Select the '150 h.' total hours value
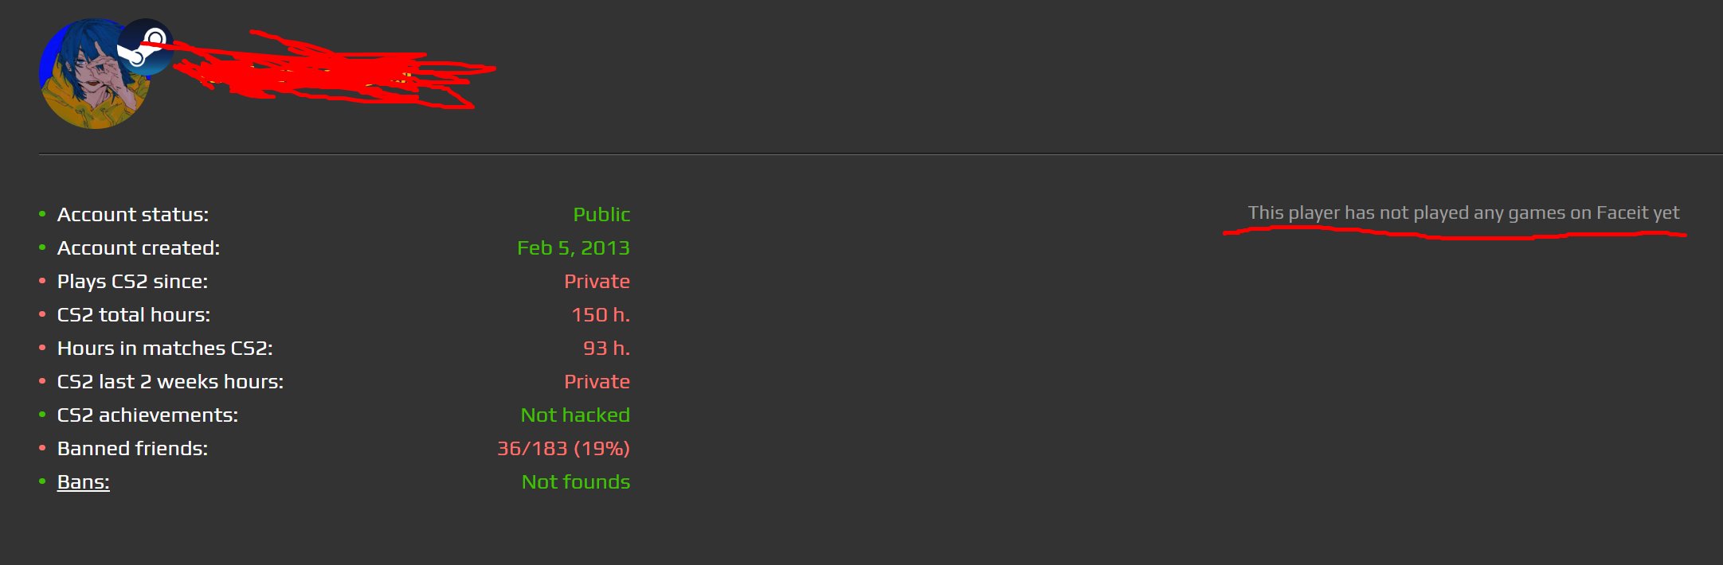1723x565 pixels. pyautogui.click(x=601, y=315)
